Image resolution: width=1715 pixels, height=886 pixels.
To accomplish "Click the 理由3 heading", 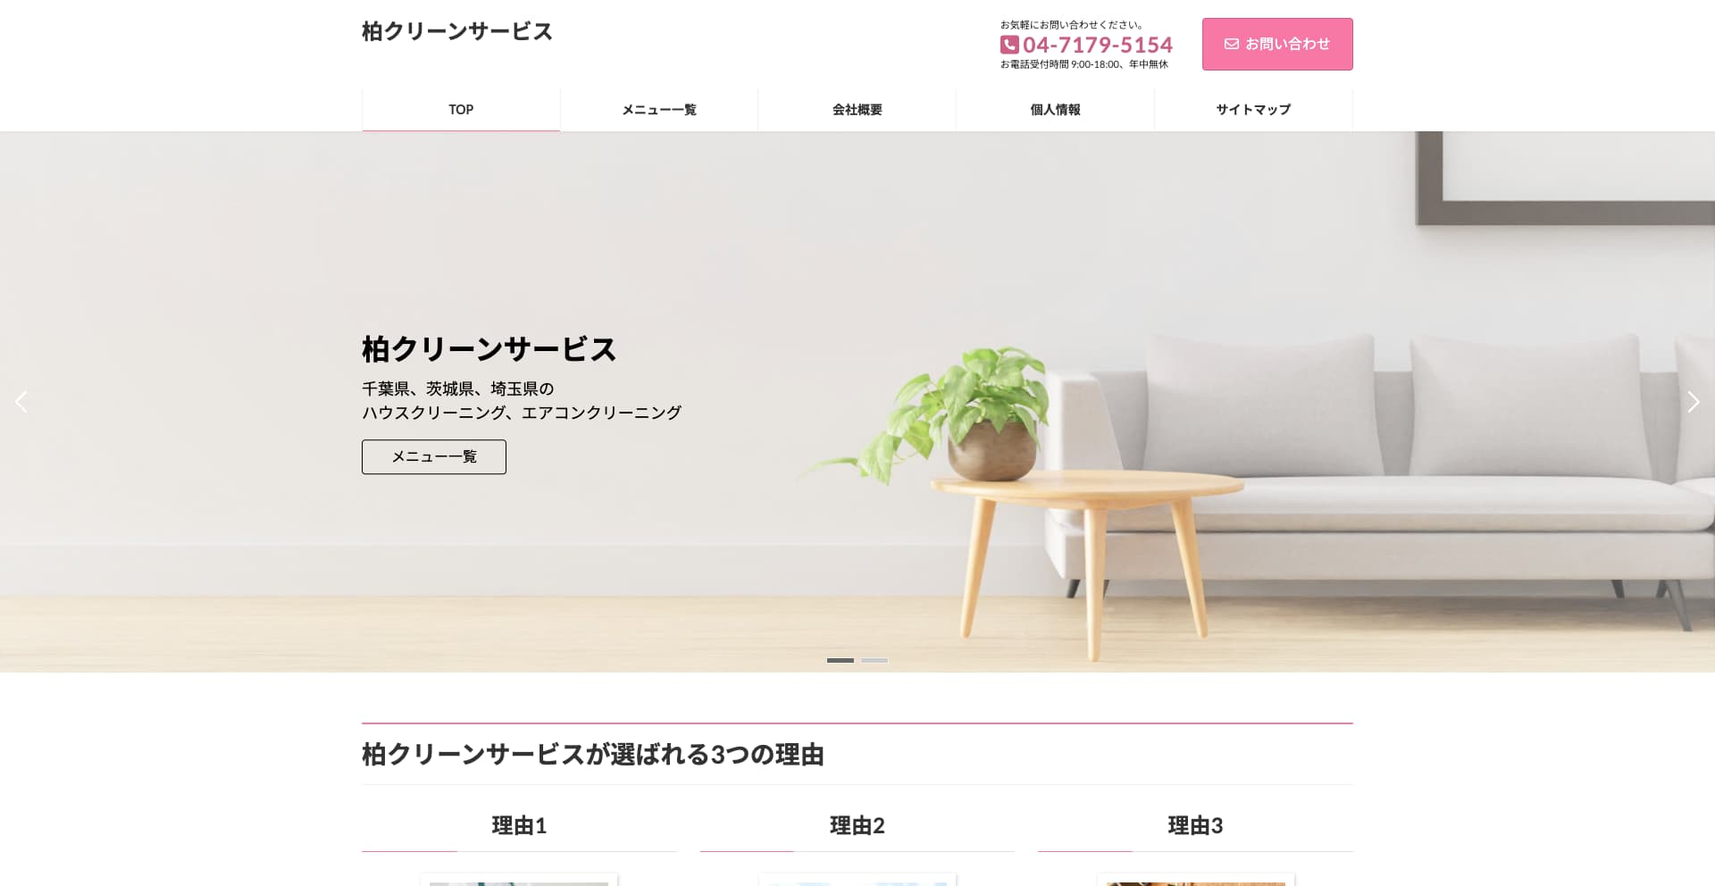I will (x=1195, y=825).
